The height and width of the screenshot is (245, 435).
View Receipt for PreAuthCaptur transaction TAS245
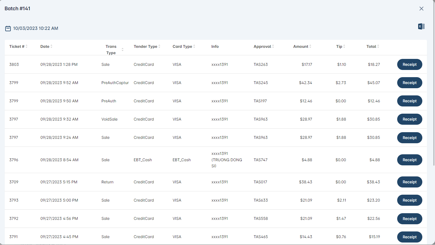point(409,83)
